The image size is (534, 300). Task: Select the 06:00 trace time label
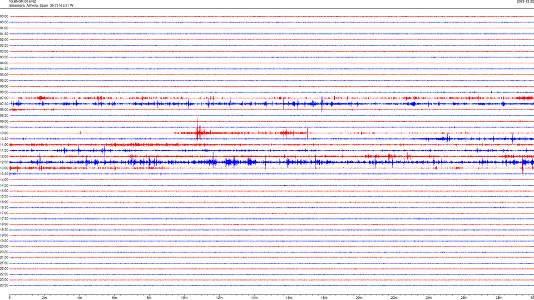tap(4, 87)
